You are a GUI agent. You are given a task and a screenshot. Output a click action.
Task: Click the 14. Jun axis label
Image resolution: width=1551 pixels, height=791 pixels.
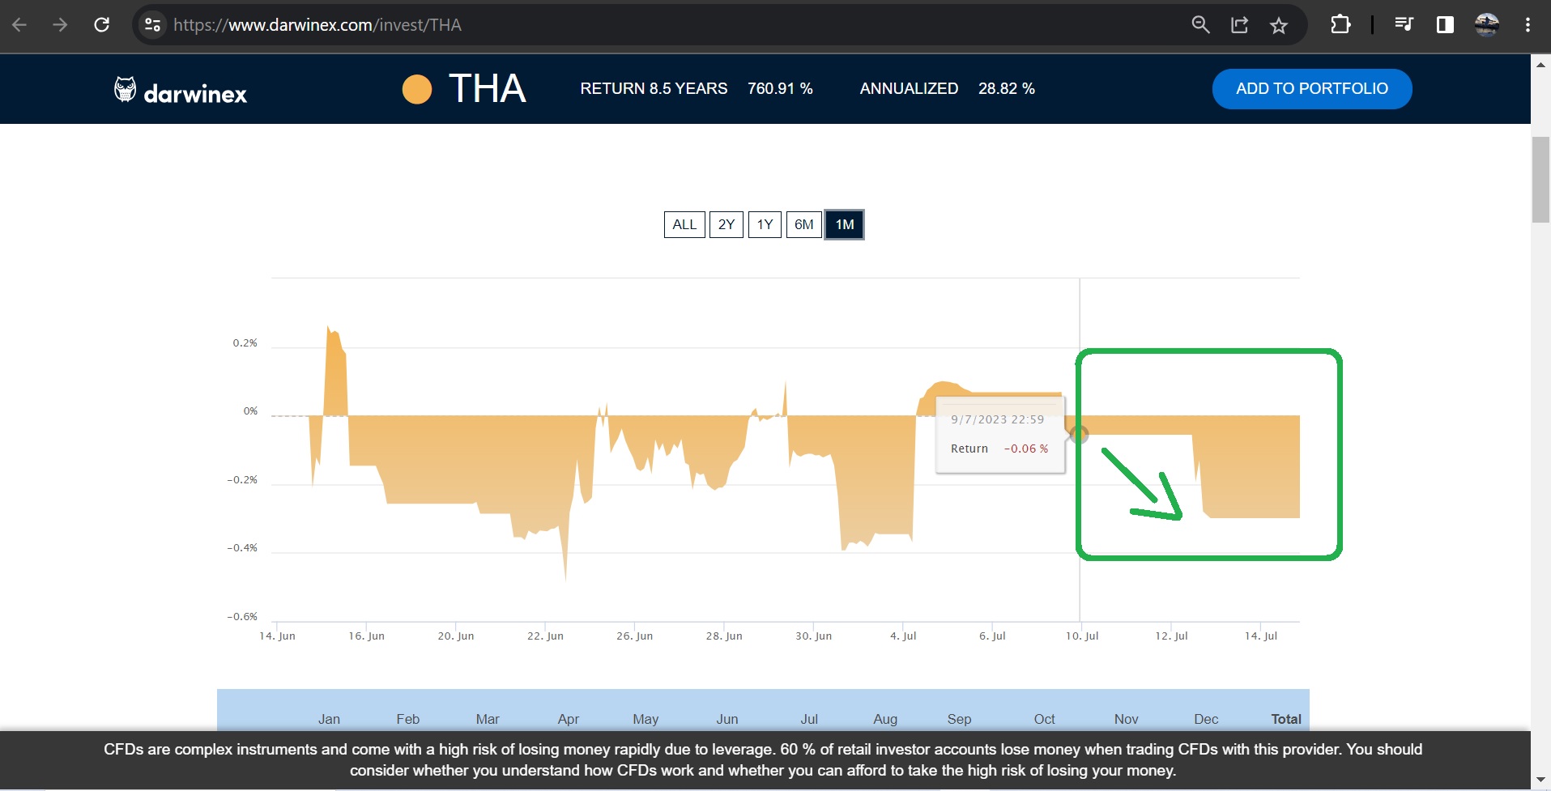[x=277, y=636]
